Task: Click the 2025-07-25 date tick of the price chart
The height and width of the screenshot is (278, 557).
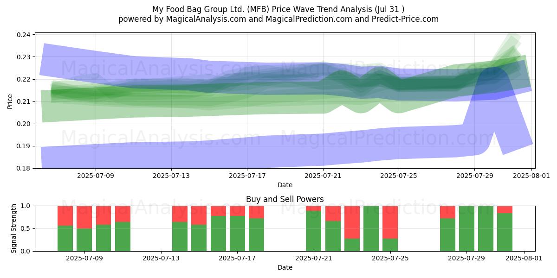Action: (x=399, y=176)
